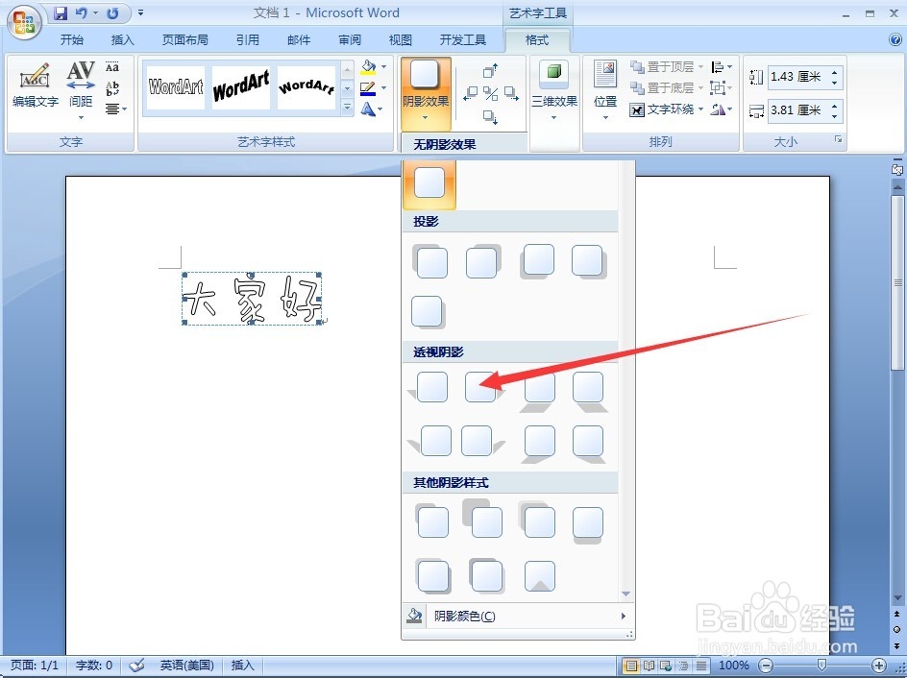Click the 阴影效果 dropdown button

pos(425,92)
